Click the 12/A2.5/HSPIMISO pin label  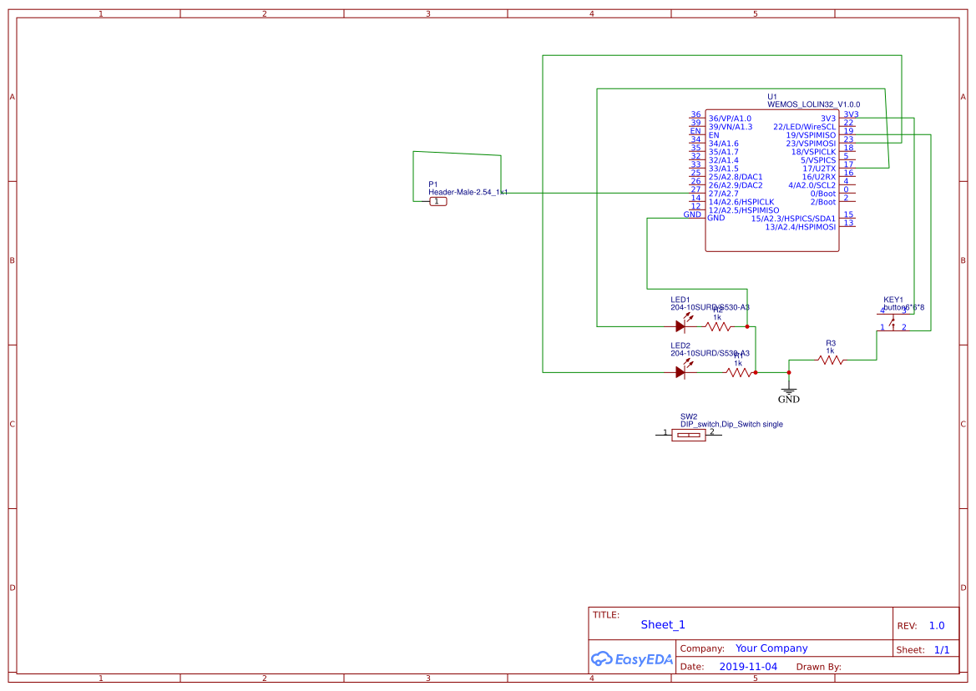click(x=744, y=210)
